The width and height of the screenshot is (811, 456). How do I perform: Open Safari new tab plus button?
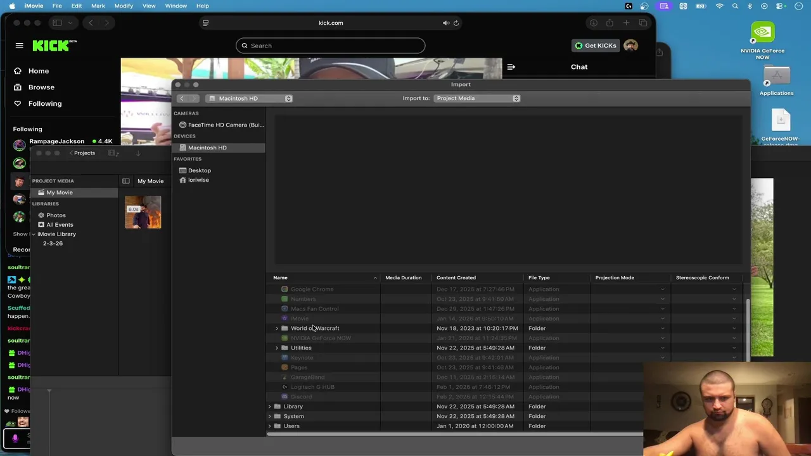[626, 23]
